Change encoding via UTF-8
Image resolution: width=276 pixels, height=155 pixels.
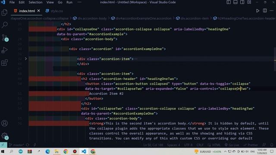(188, 145)
